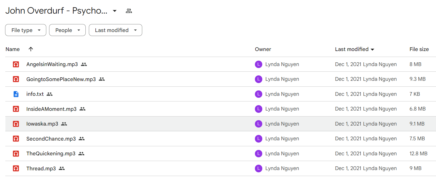Viewport: 436px width, 195px height.
Task: Click the folder title John Overdurf - Psycho...
Action: point(56,11)
